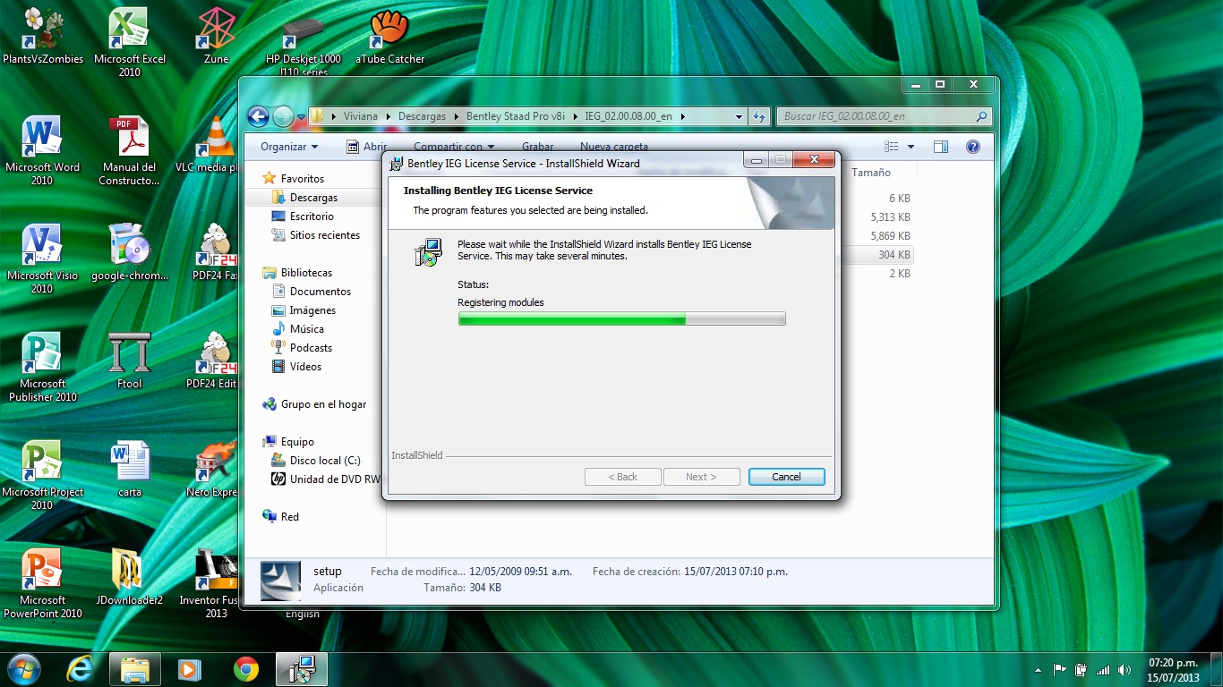Viewport: 1223px width, 687px height.
Task: Open Microsoft PowerPoint 2010 desktop icon
Action: coord(42,583)
